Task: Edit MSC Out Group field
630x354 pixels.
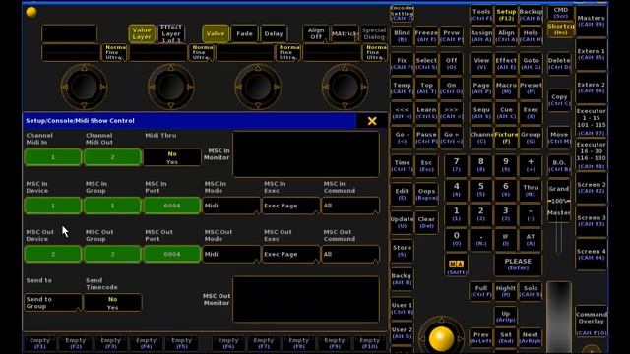Action: tap(112, 254)
